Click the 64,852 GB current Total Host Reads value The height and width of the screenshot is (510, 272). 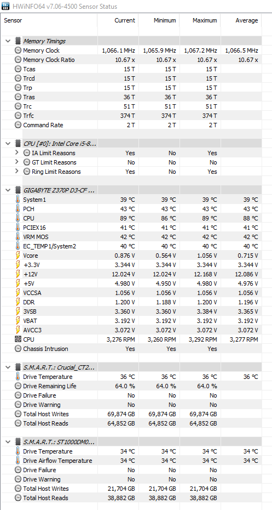121,423
